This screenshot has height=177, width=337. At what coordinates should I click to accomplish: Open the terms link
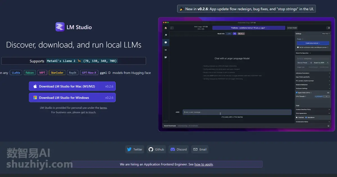pos(103,108)
